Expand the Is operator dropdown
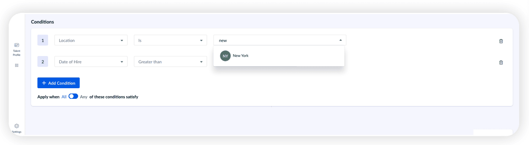The height and width of the screenshot is (145, 529). 170,40
